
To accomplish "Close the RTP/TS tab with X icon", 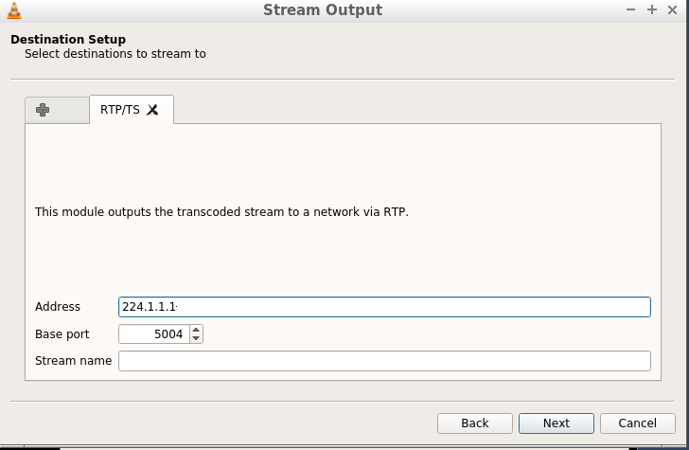I will [152, 110].
